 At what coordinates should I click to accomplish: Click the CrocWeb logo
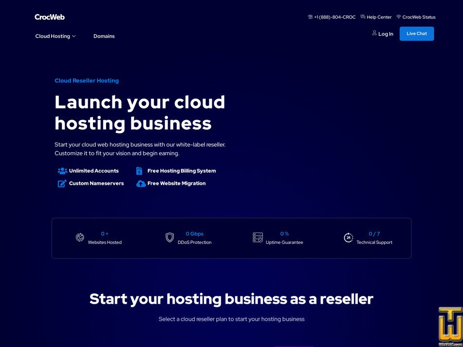tap(50, 17)
